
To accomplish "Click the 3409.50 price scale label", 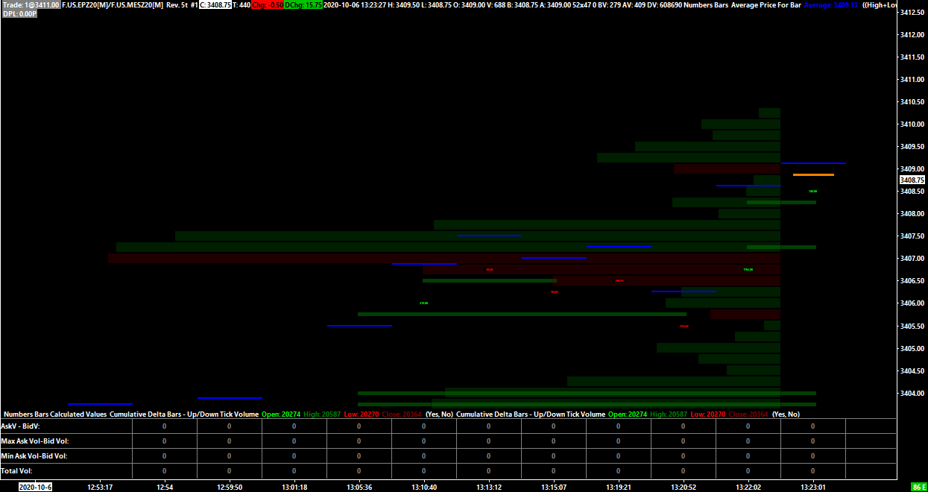I will [x=913, y=146].
